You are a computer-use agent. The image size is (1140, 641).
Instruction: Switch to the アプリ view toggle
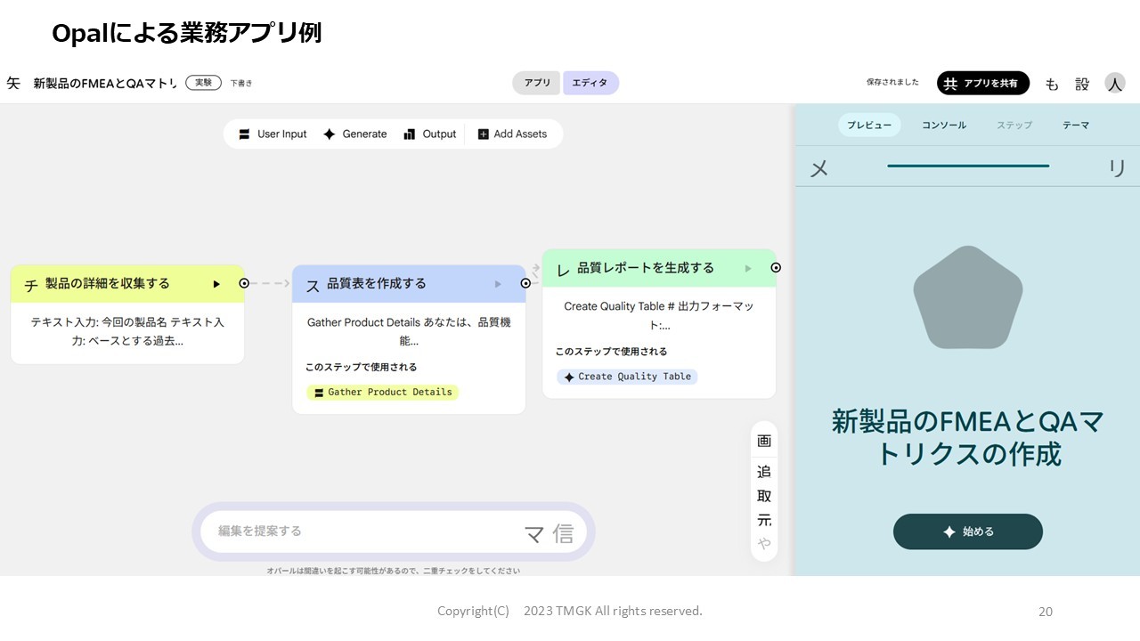point(537,83)
